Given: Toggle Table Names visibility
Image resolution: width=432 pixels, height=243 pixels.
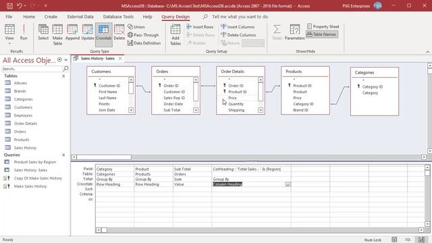Looking at the screenshot, I should pyautogui.click(x=322, y=34).
